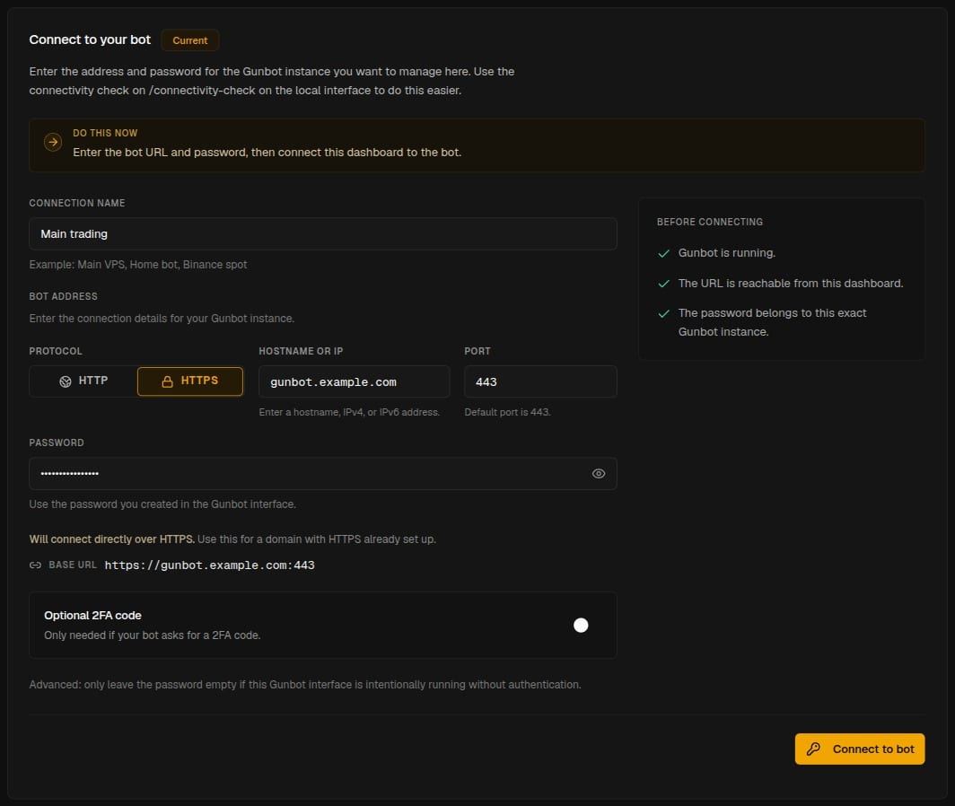955x806 pixels.
Task: Show password using the eye icon
Action: point(599,473)
